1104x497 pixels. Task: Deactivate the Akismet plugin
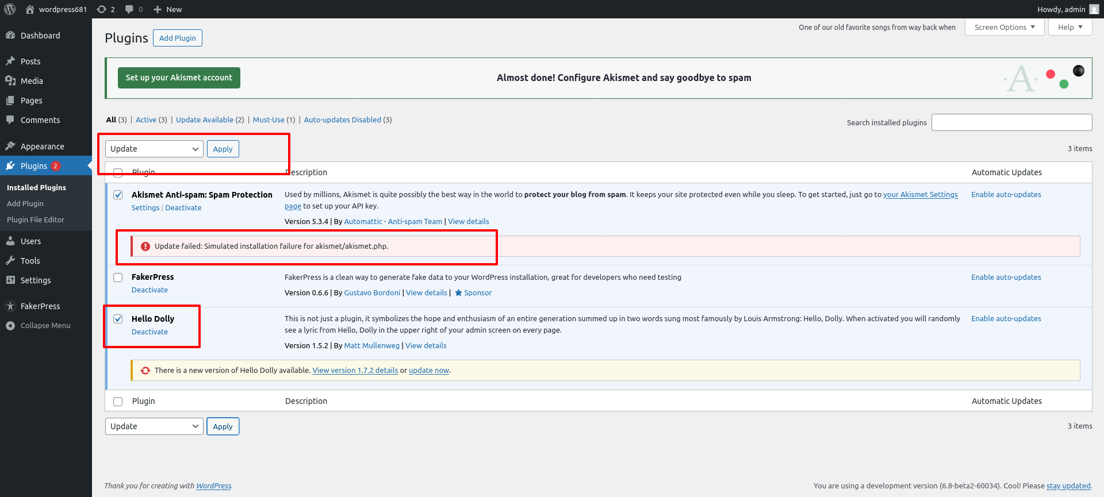click(183, 208)
